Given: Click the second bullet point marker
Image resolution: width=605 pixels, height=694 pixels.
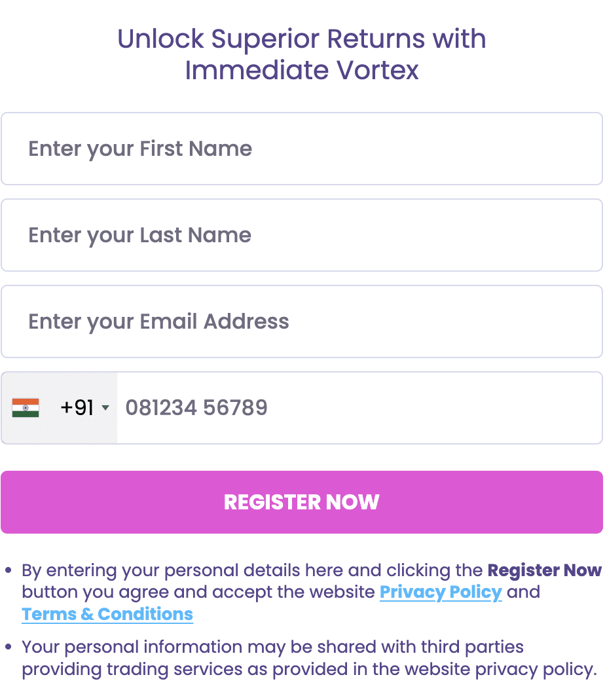Looking at the screenshot, I should pos(8,647).
